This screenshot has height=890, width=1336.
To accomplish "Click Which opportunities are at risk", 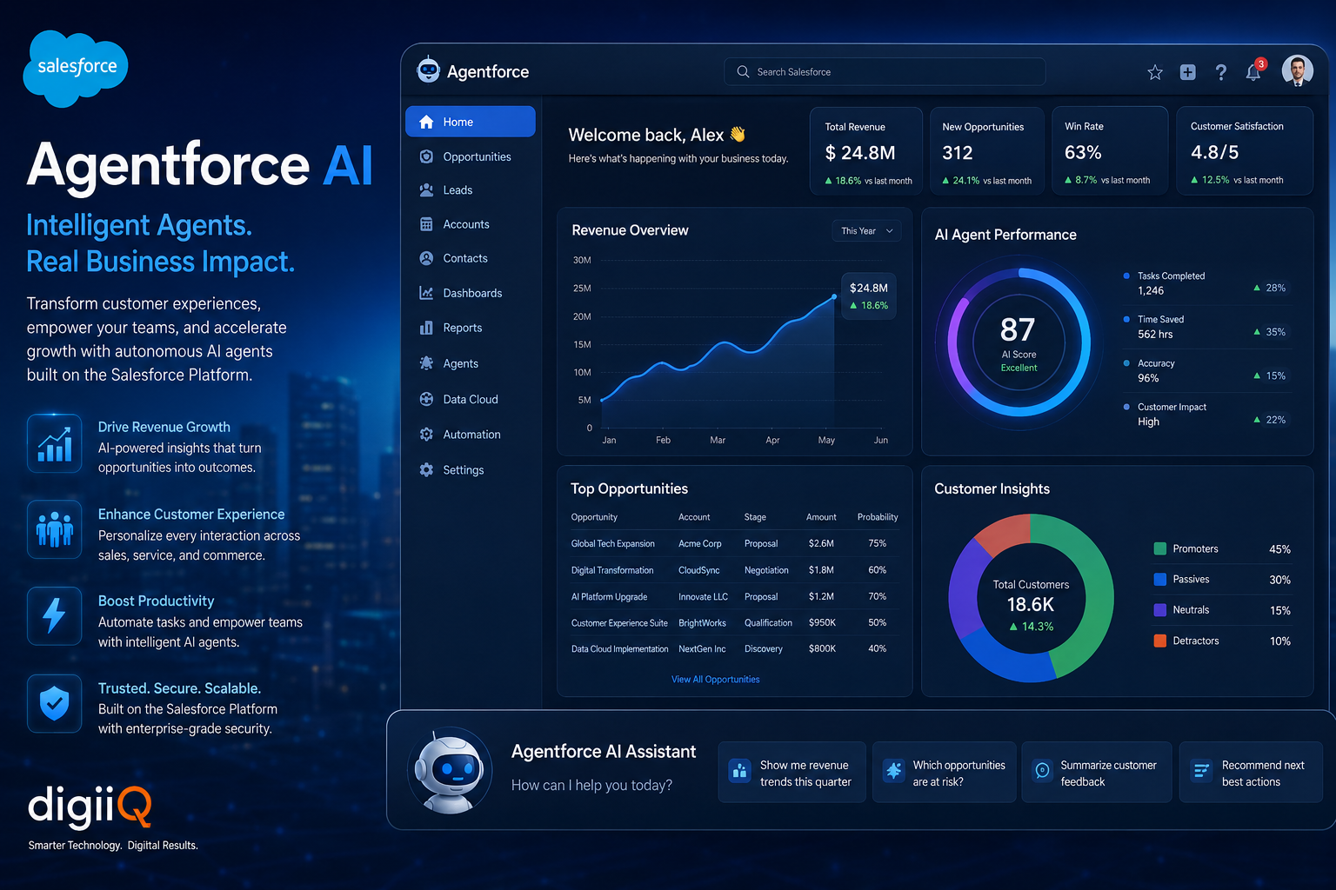I will pos(945,772).
